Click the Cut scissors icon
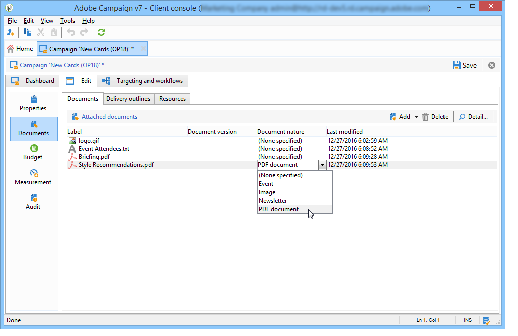The height and width of the screenshot is (336, 518). [x=41, y=32]
